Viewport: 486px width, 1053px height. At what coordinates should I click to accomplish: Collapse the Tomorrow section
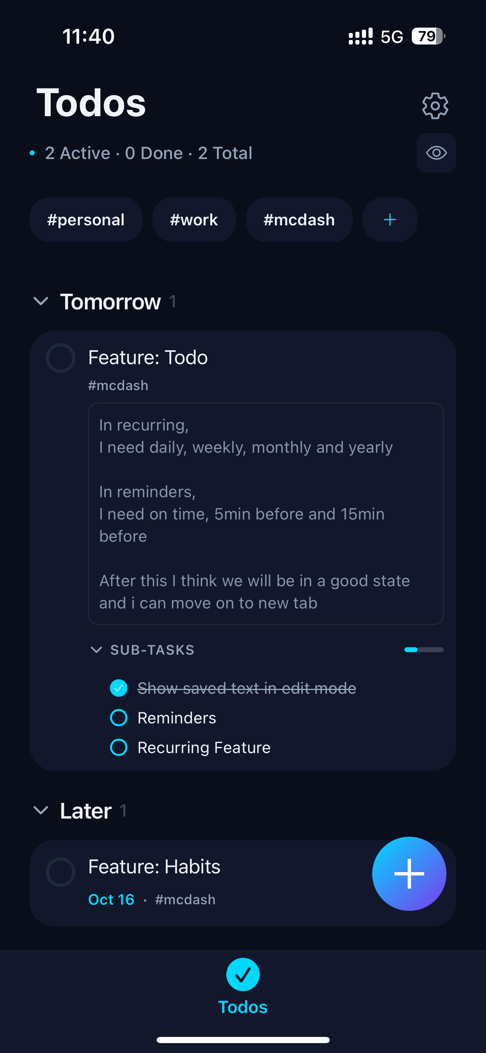[x=41, y=301]
